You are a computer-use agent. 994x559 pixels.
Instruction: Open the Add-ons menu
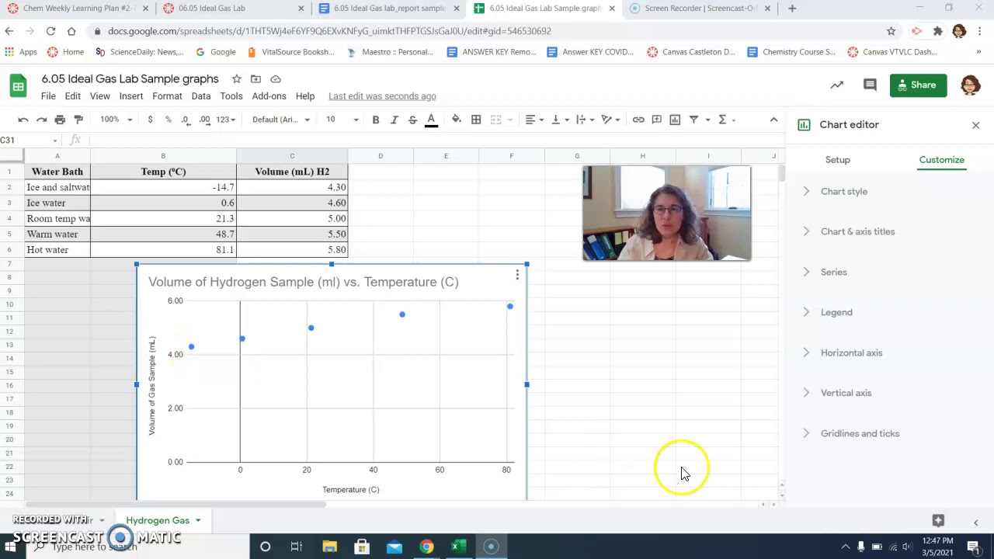[x=269, y=96]
